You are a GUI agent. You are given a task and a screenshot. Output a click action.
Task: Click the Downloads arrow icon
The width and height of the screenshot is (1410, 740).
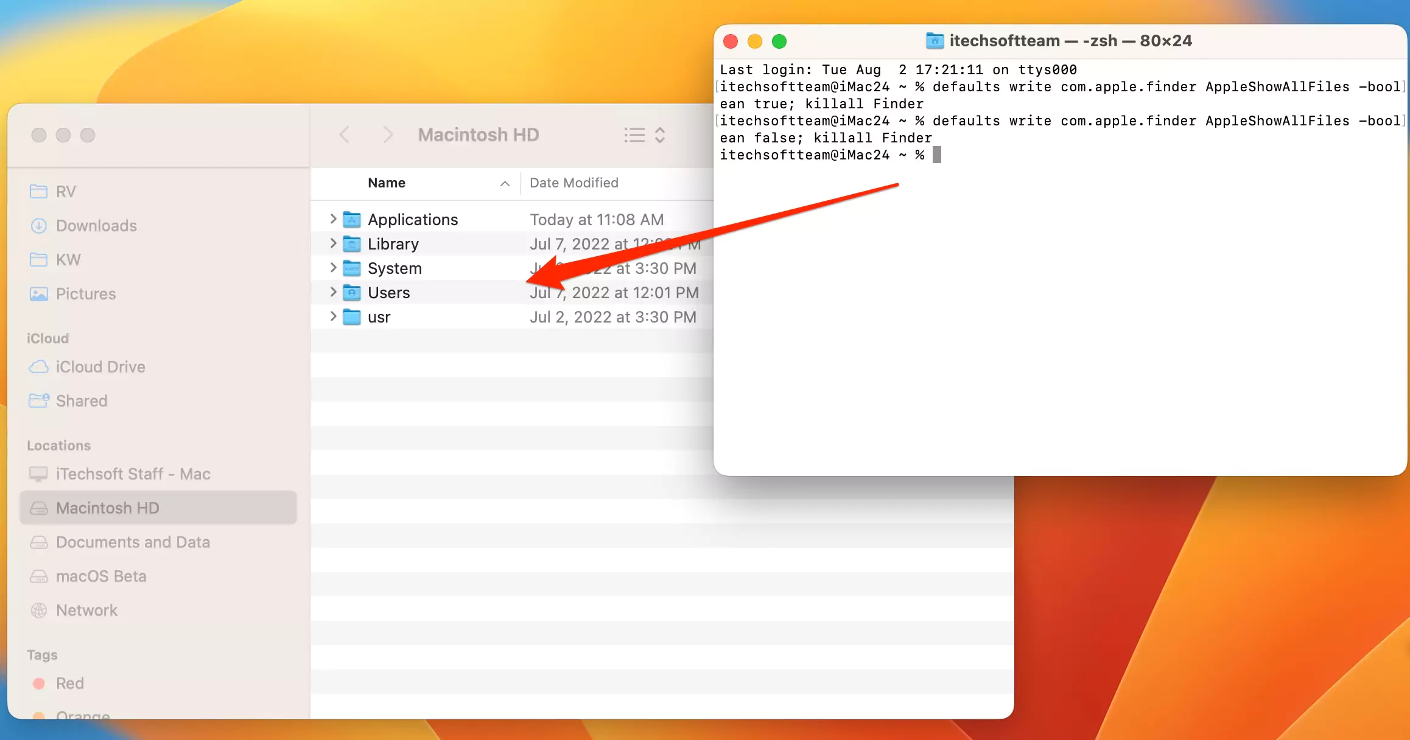pos(39,226)
